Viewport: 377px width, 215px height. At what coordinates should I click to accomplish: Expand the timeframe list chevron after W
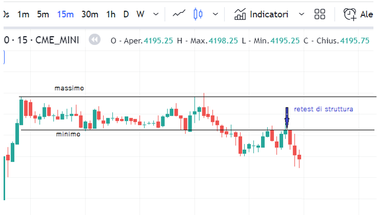(156, 14)
